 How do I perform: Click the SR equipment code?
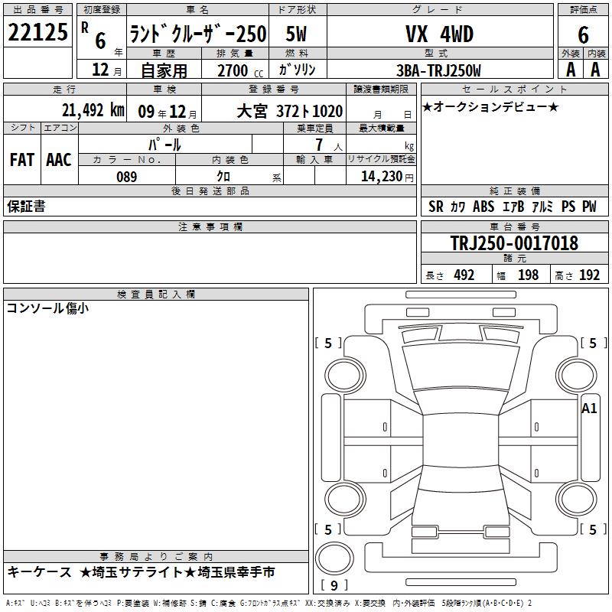pyautogui.click(x=436, y=207)
